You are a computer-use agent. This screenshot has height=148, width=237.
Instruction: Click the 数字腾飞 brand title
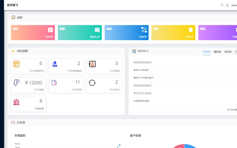tap(12, 5)
